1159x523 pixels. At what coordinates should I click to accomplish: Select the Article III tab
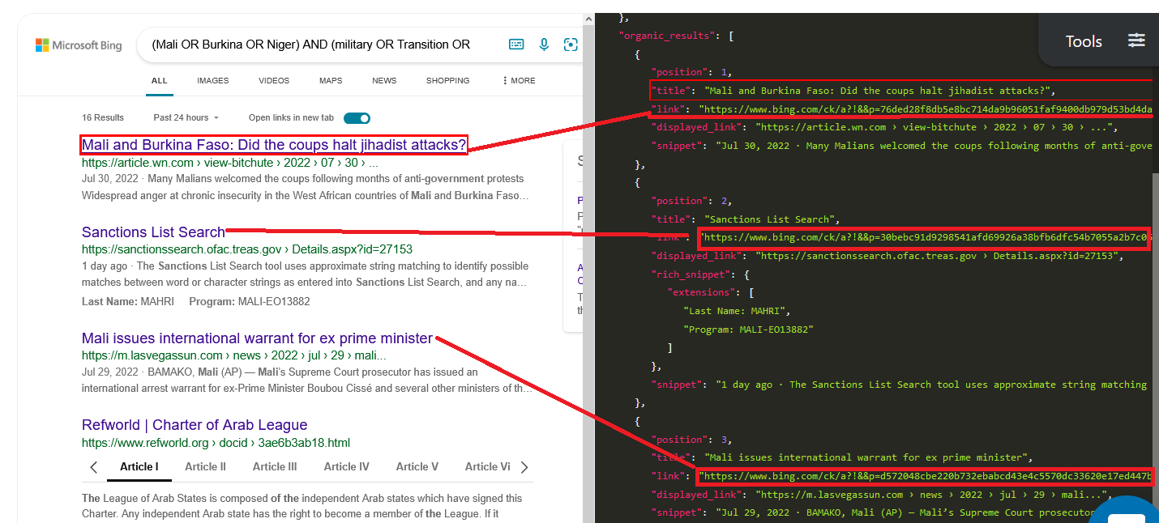(275, 467)
